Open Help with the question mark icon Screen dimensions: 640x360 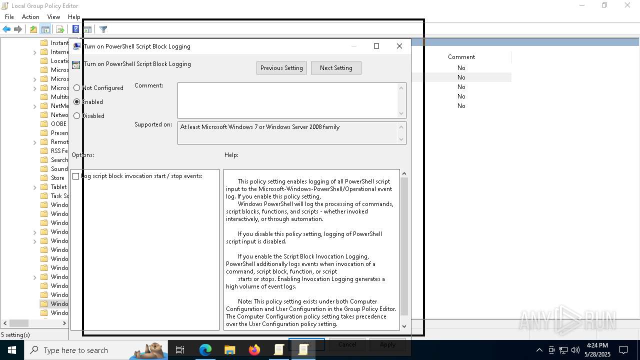[75, 29]
